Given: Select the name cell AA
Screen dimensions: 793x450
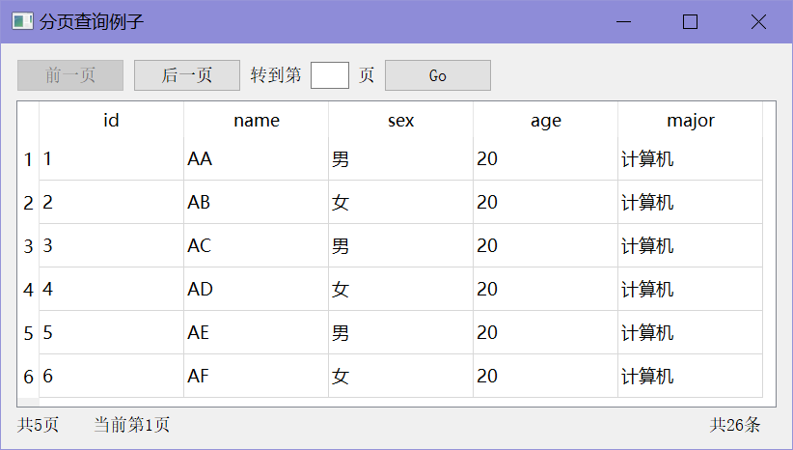Looking at the screenshot, I should pyautogui.click(x=257, y=159).
